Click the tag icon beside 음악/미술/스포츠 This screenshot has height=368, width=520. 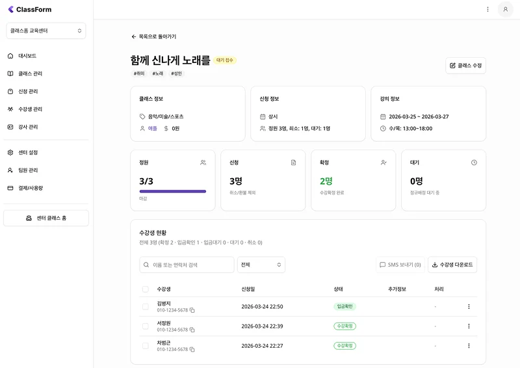pyautogui.click(x=142, y=116)
